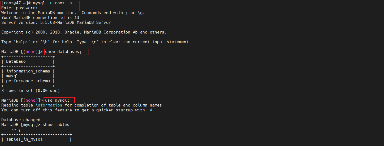
Task: Click the "3 rows in set" result line
Action: [x=31, y=91]
